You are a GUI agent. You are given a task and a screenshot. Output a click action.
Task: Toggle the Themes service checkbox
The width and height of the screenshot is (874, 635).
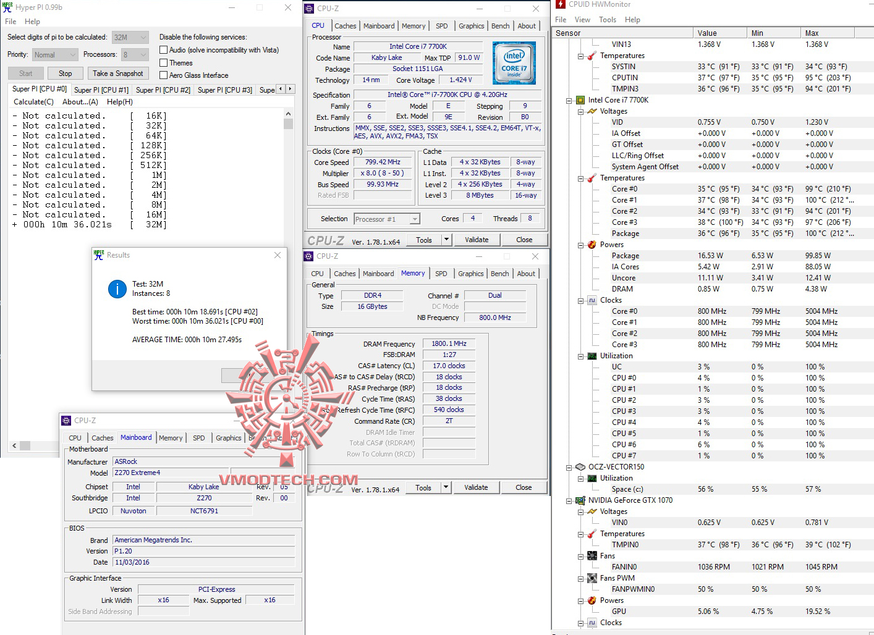tap(164, 63)
